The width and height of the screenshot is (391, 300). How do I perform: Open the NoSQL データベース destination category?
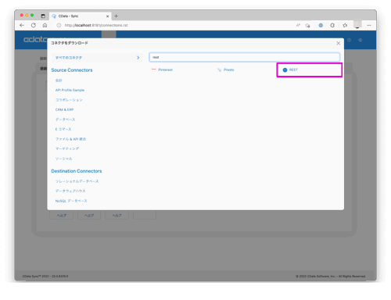71,201
